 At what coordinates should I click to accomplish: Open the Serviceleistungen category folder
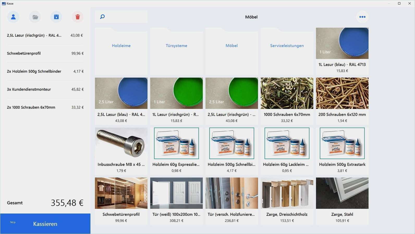(287, 51)
